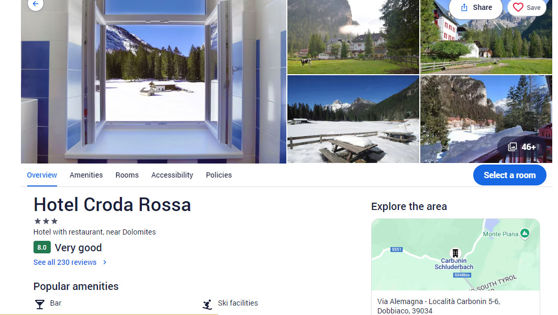The image size is (558, 315).
Task: Select the Policies tab
Action: pos(219,175)
